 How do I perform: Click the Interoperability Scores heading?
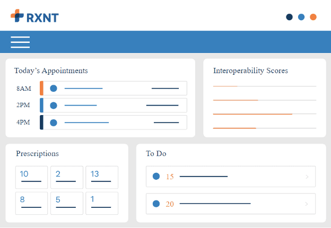250,71
